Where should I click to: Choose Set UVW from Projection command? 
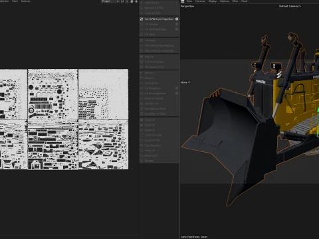pyautogui.click(x=159, y=19)
